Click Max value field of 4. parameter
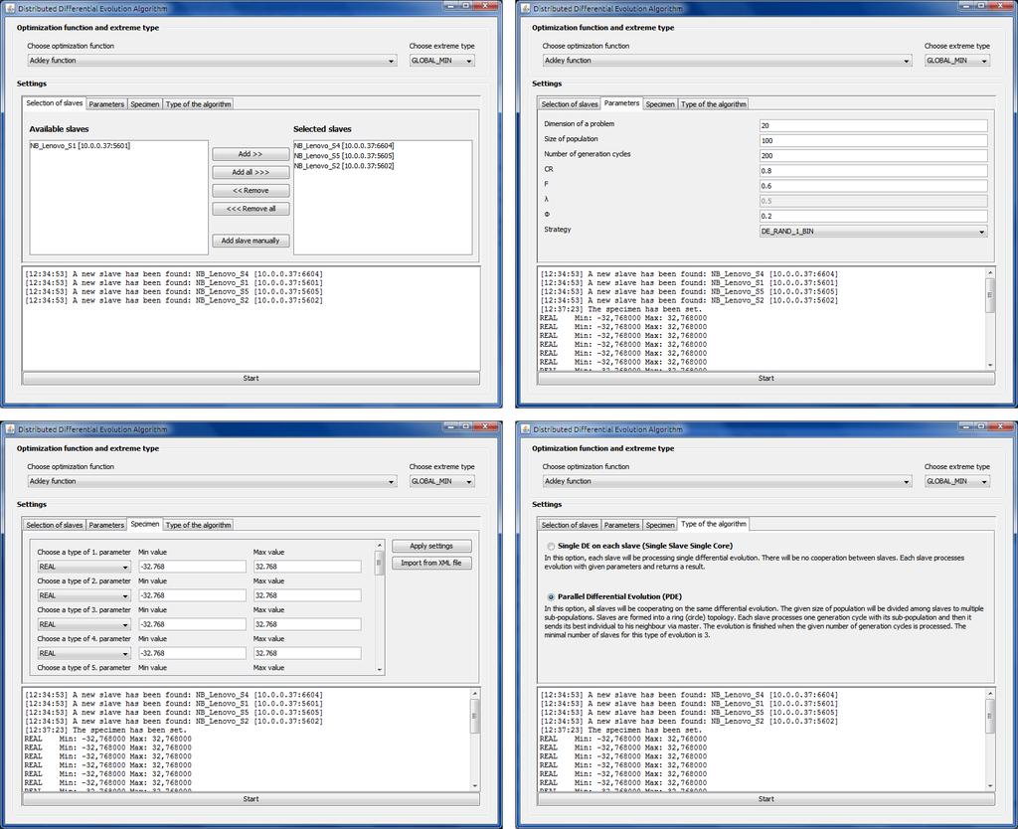 point(307,653)
